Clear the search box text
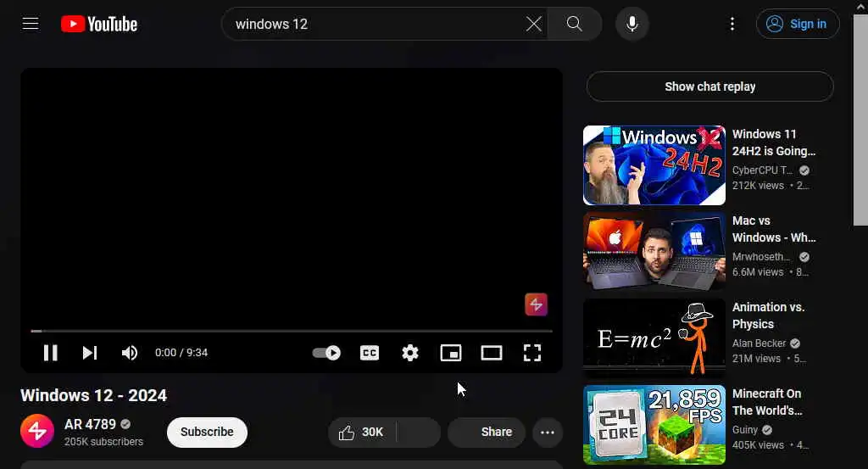The height and width of the screenshot is (469, 868). pos(534,24)
